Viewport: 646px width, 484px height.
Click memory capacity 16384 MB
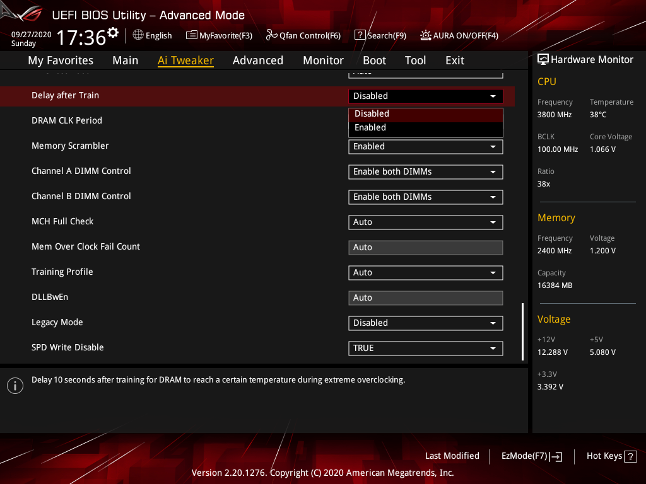click(x=555, y=285)
